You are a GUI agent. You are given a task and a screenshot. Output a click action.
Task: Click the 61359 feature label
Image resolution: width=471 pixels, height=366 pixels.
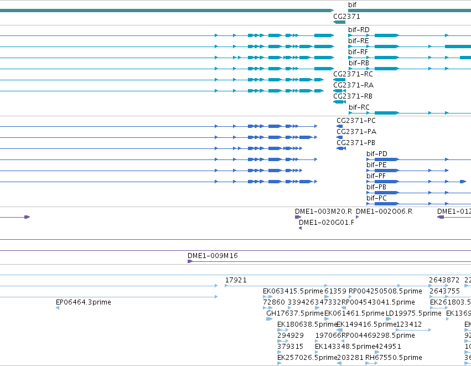335,291
